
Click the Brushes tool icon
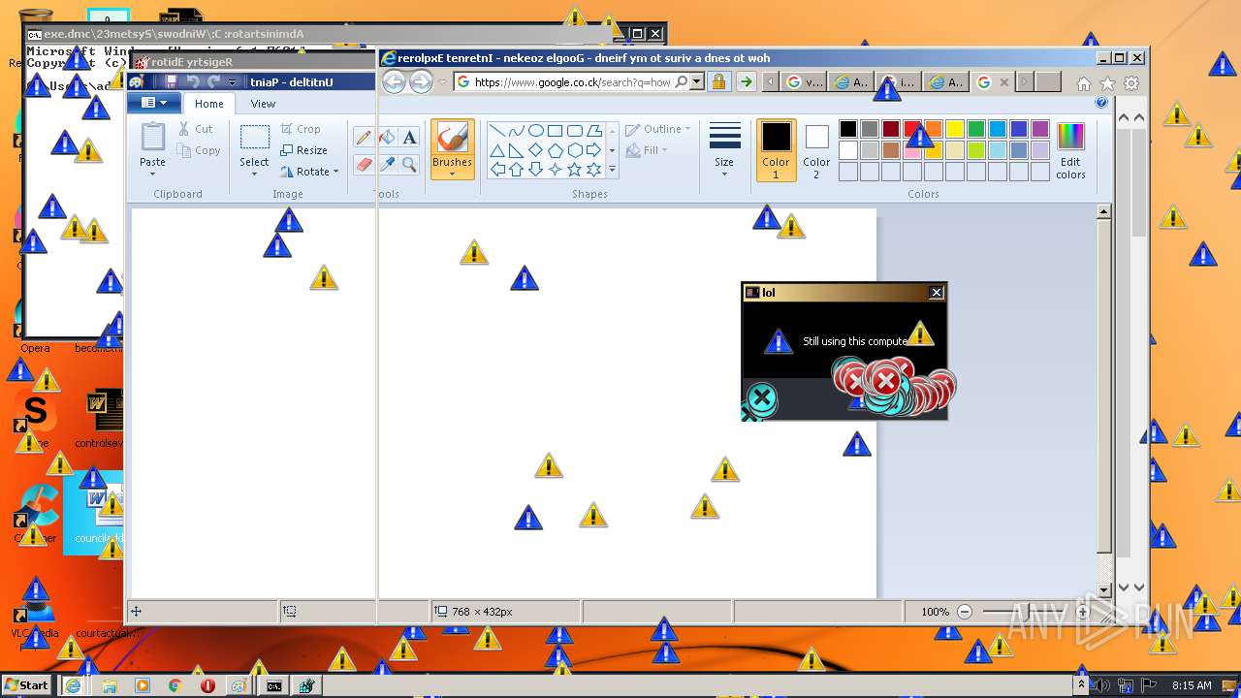[452, 138]
